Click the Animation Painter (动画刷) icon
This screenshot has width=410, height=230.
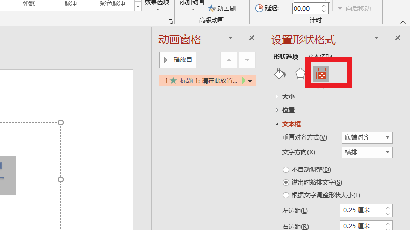tap(221, 8)
